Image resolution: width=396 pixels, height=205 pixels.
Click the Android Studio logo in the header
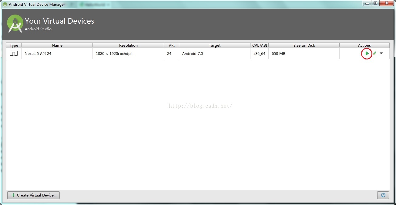click(15, 24)
